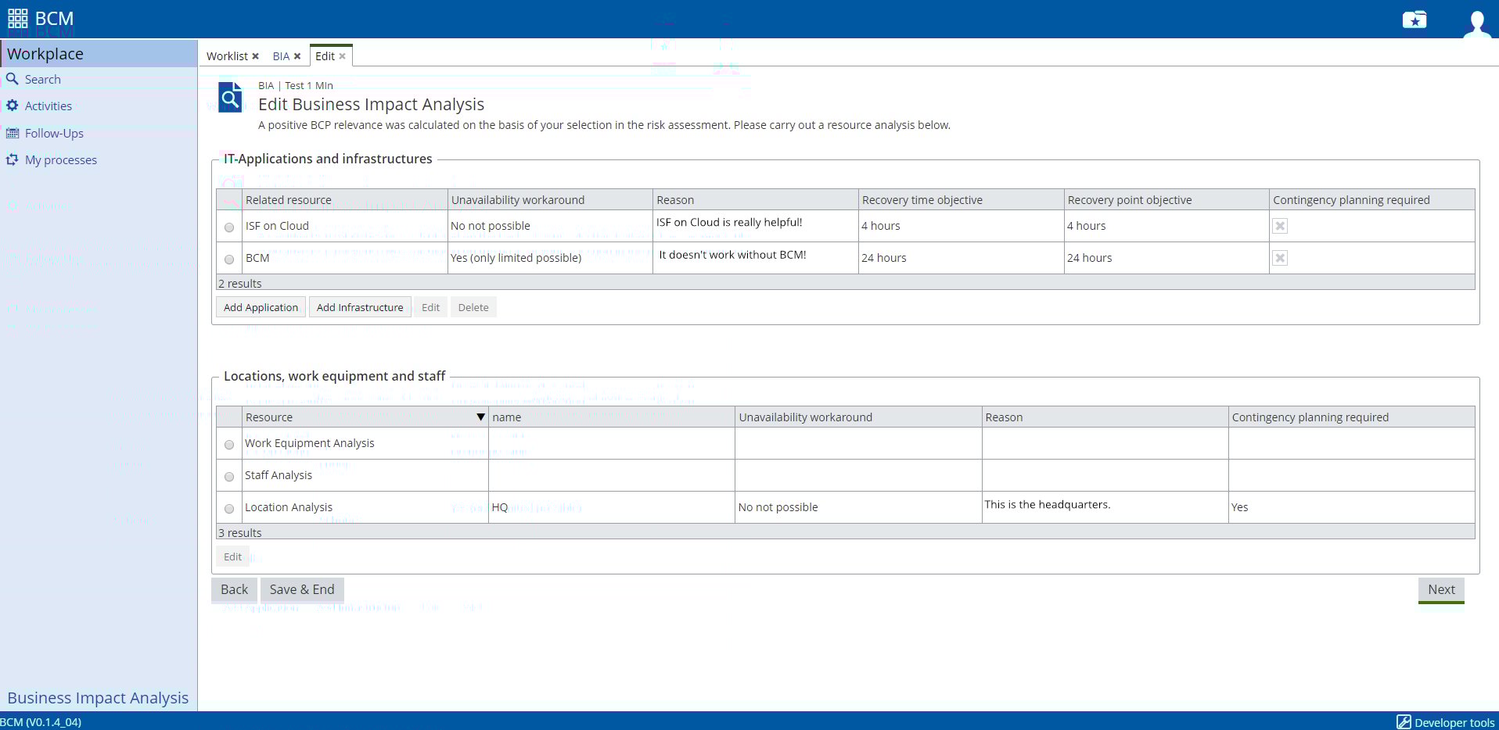
Task: Click the Save & End button
Action: point(302,590)
